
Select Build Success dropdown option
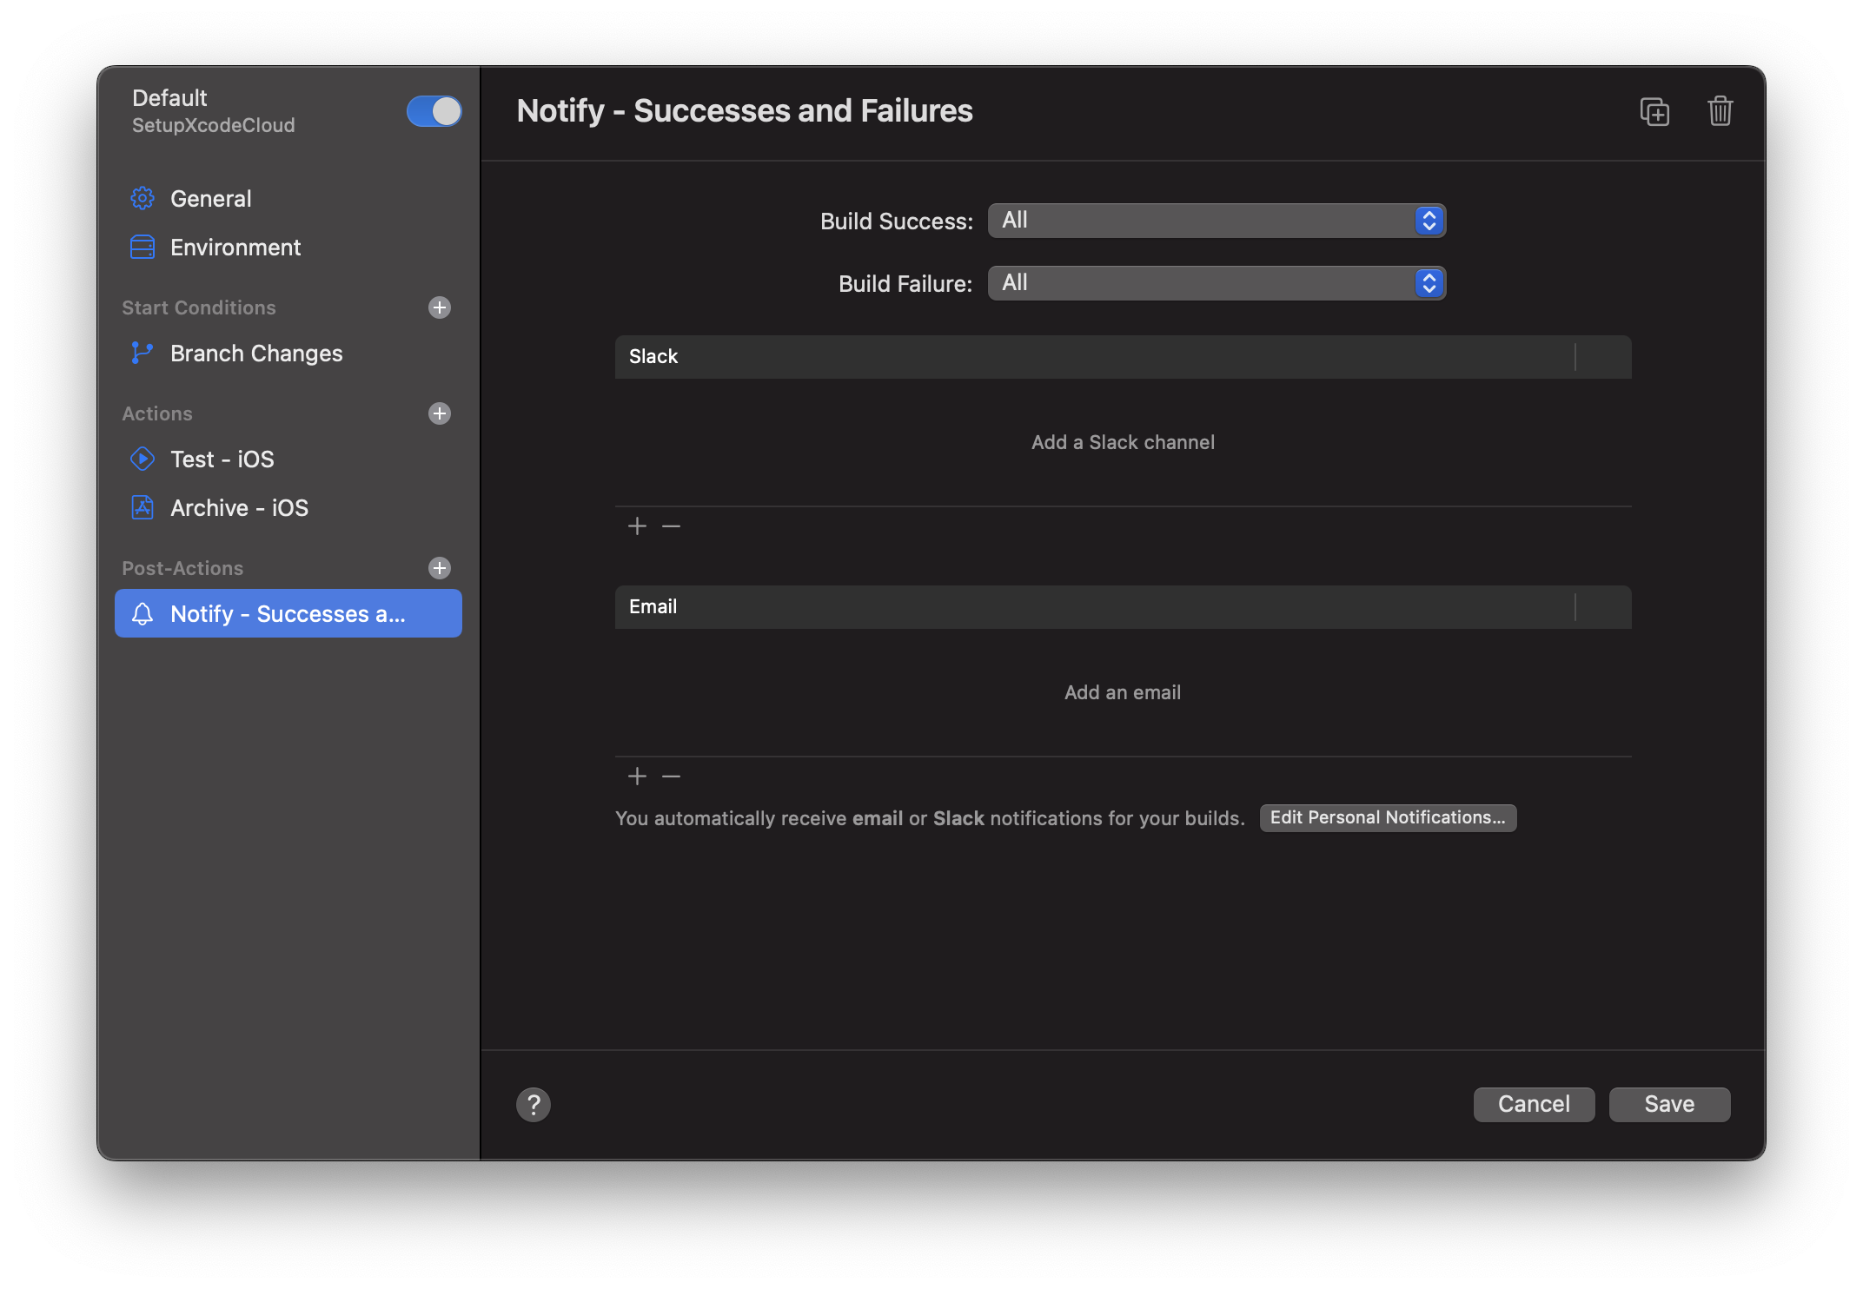coord(1216,219)
